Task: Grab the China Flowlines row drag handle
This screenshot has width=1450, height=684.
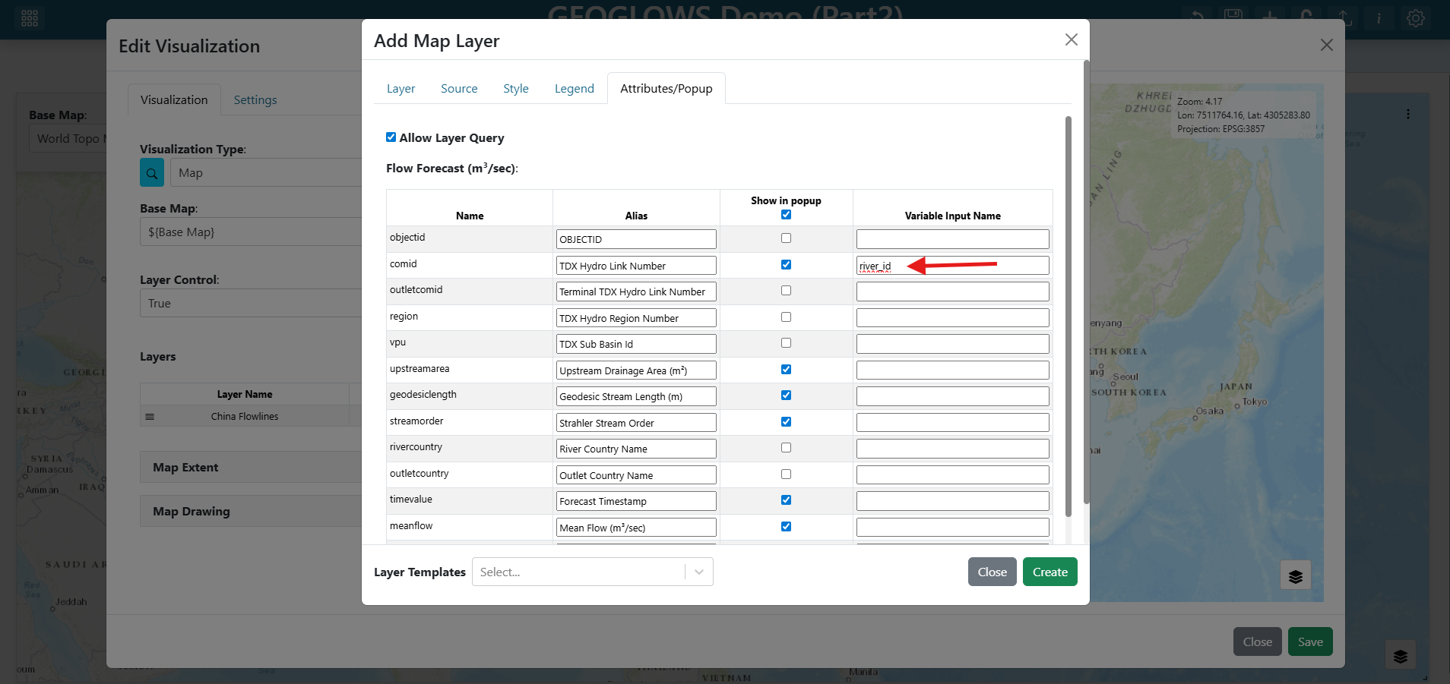Action: point(150,417)
